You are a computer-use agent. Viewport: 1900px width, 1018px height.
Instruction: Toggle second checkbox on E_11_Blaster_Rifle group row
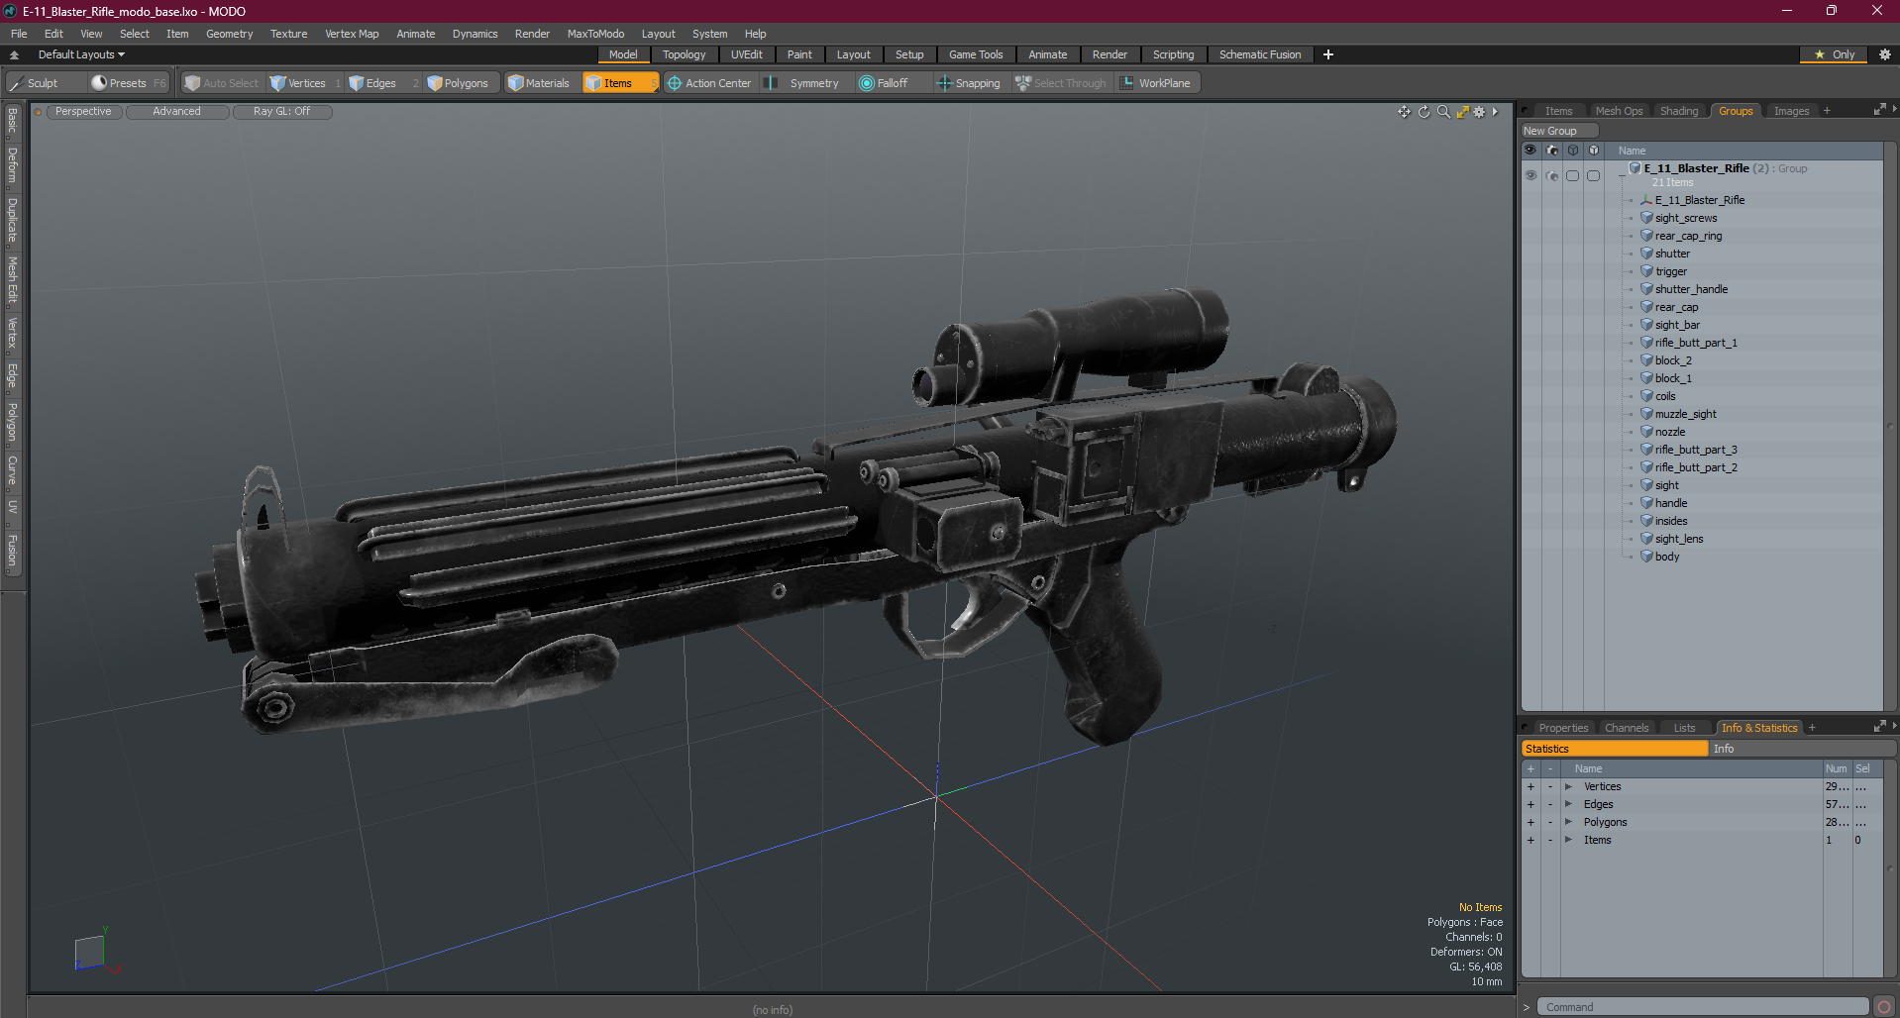click(1593, 175)
